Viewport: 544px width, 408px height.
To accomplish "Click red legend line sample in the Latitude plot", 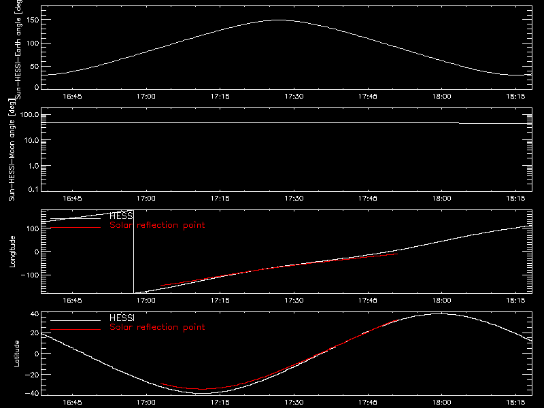I will point(75,329).
